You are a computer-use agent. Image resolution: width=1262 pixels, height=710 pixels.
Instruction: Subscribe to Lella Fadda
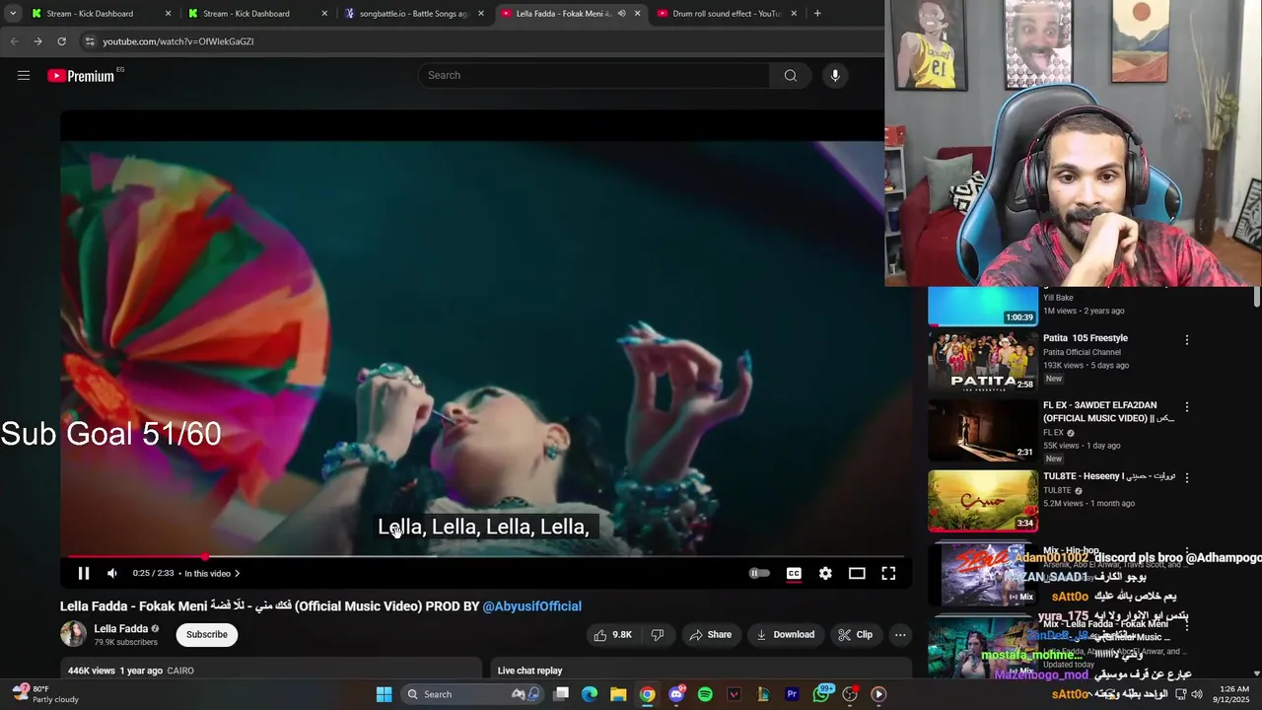pyautogui.click(x=207, y=635)
